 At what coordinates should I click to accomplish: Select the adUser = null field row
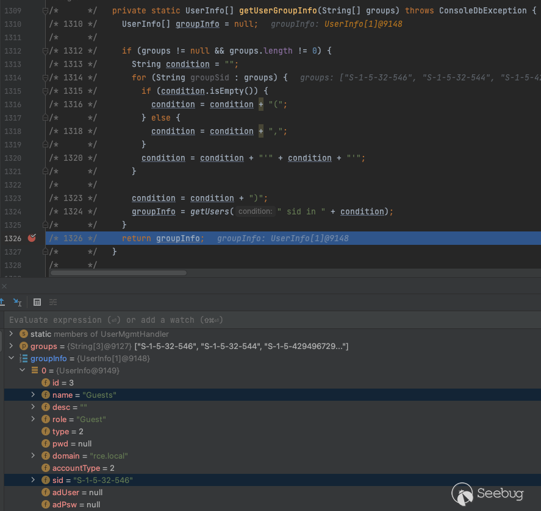click(x=273, y=492)
